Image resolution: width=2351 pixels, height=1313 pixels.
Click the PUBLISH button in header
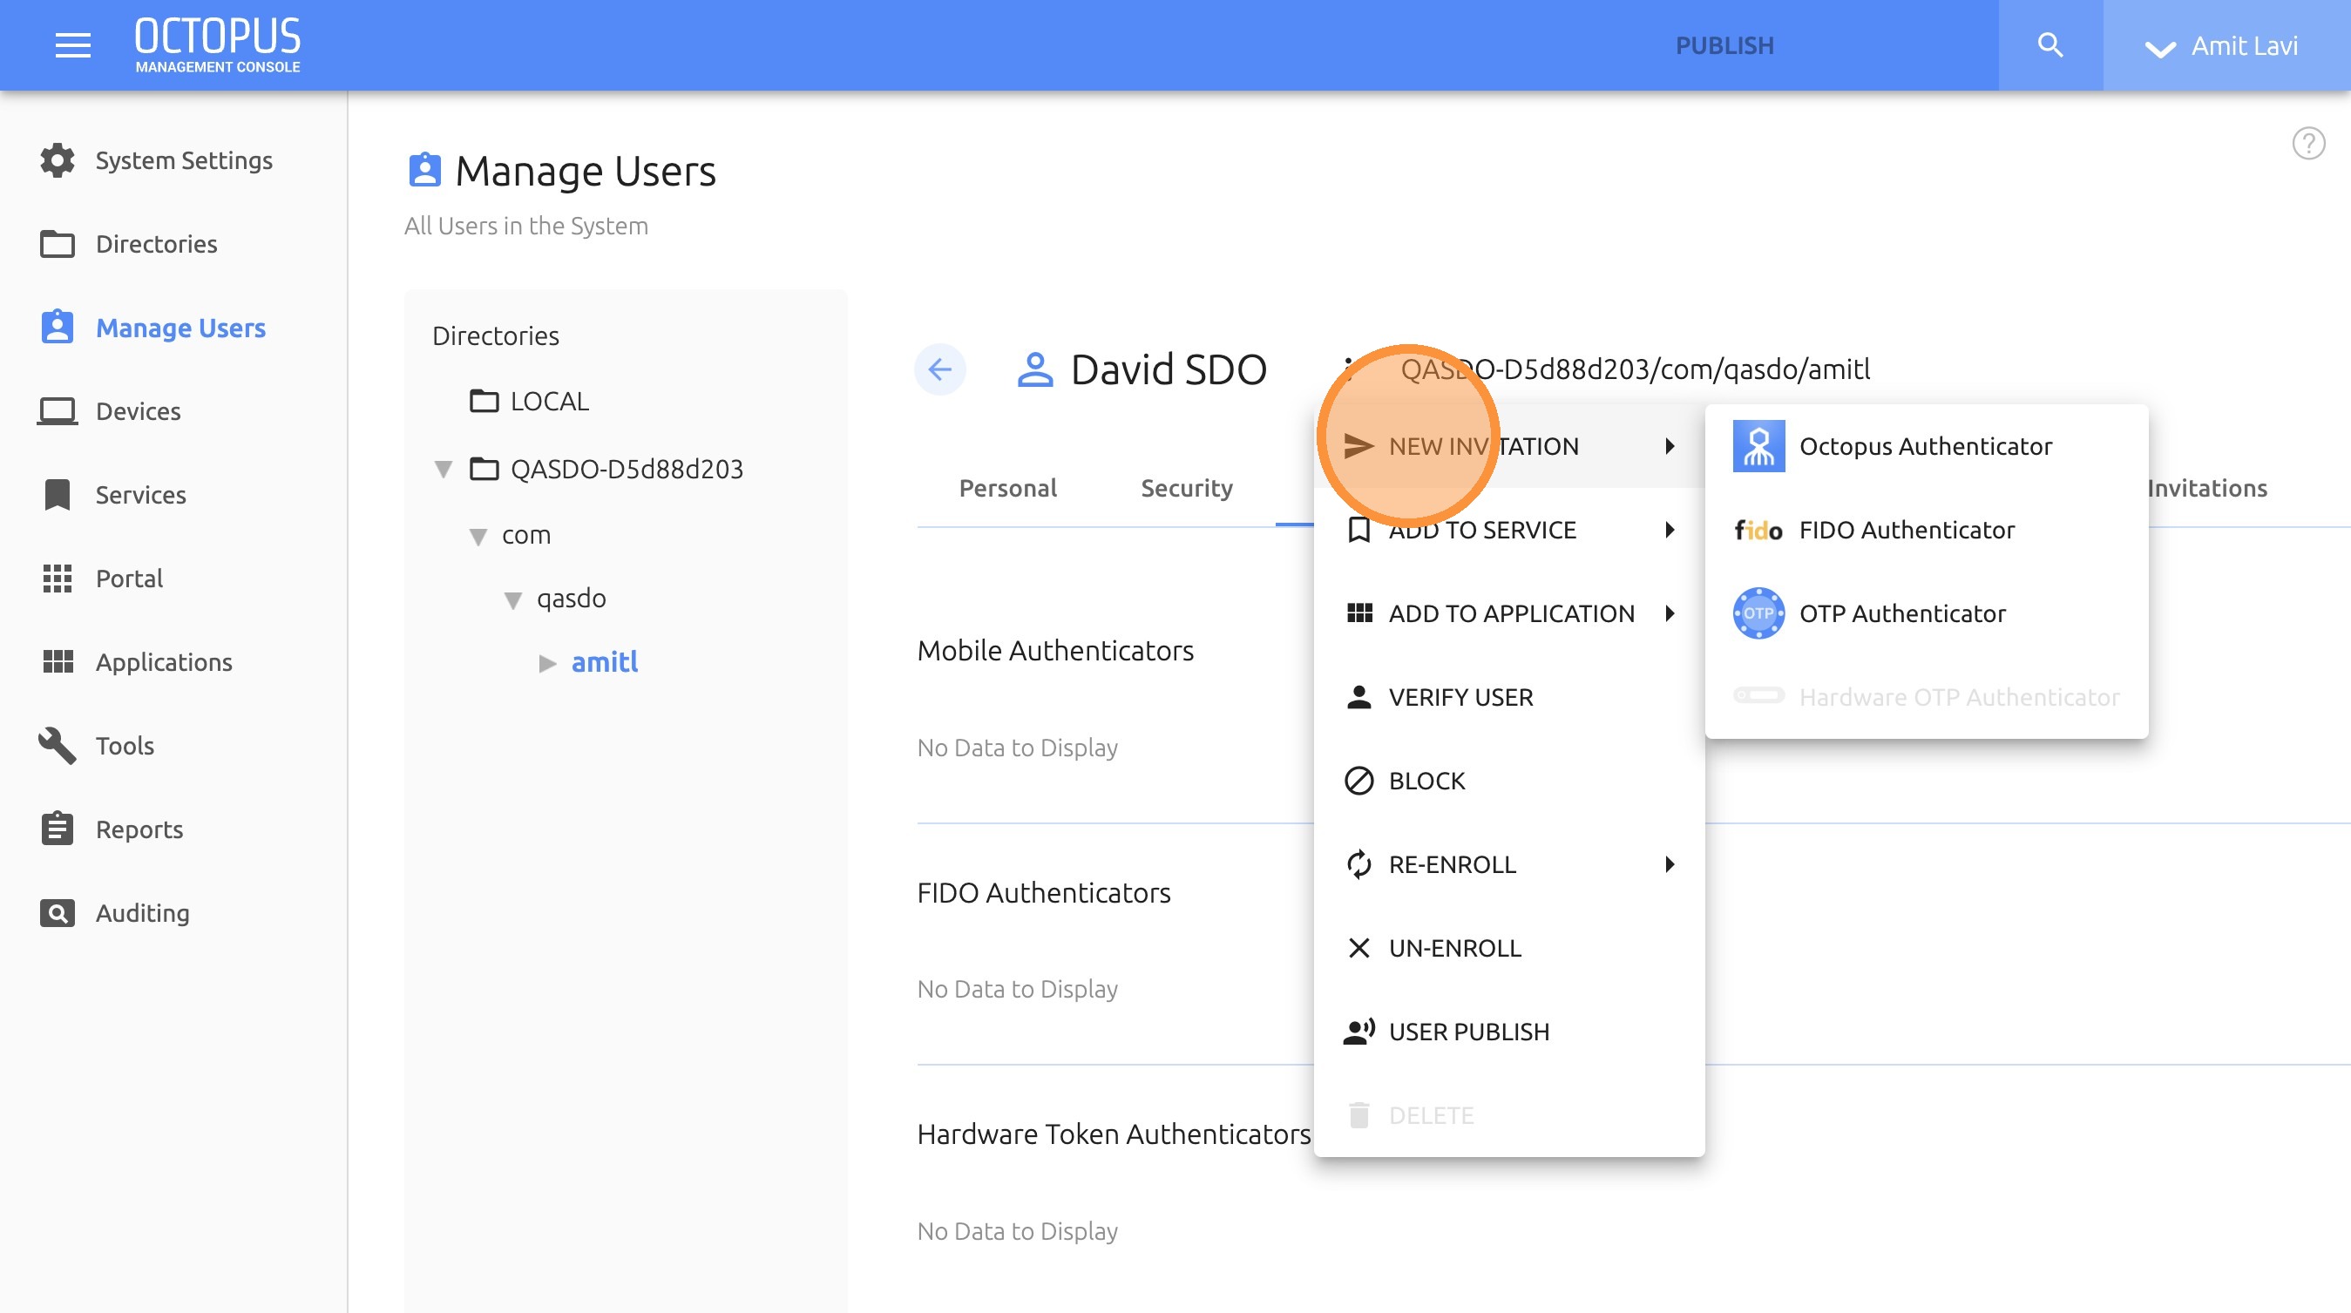coord(1724,45)
